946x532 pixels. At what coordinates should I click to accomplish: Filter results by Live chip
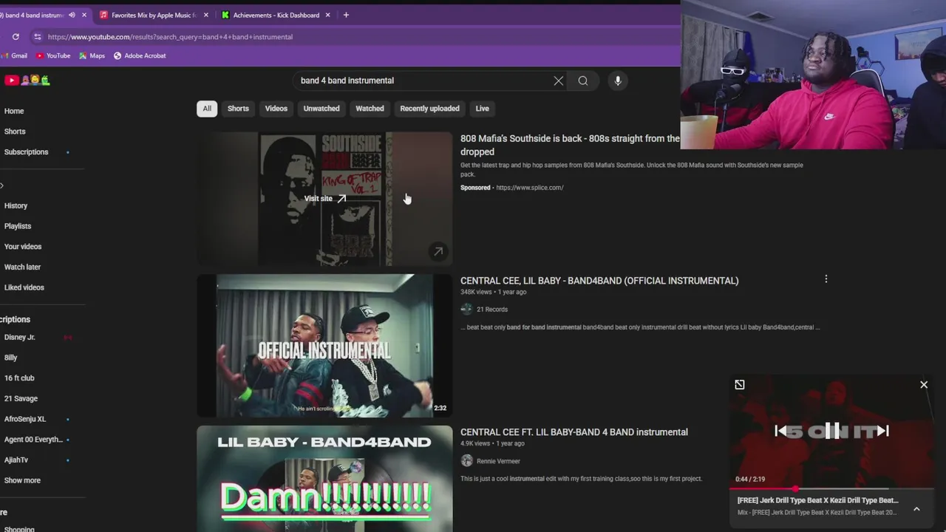482,109
